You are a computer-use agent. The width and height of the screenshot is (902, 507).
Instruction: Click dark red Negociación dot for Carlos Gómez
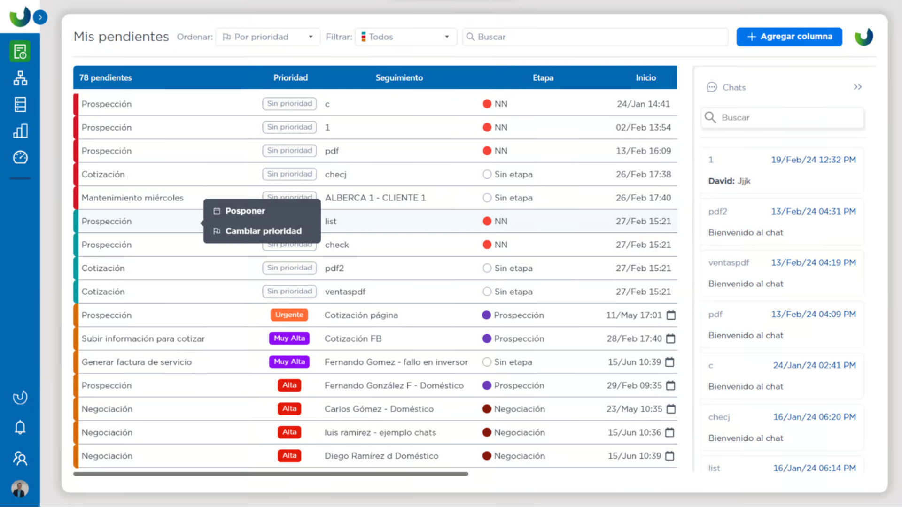(x=487, y=409)
